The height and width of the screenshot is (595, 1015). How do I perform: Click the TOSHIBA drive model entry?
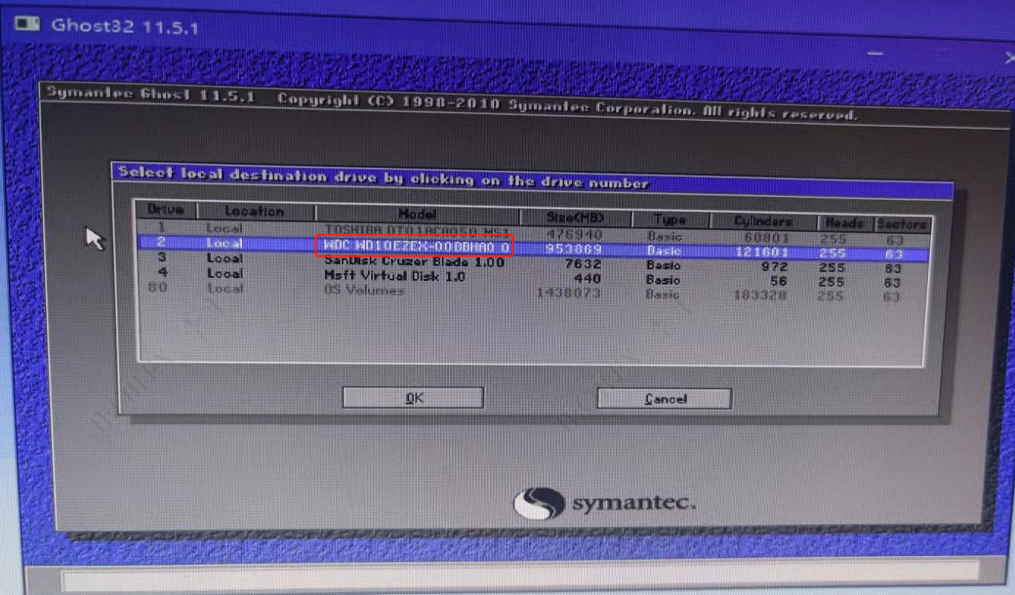coord(416,229)
